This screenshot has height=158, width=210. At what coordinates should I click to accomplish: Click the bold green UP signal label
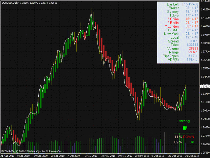(185, 128)
